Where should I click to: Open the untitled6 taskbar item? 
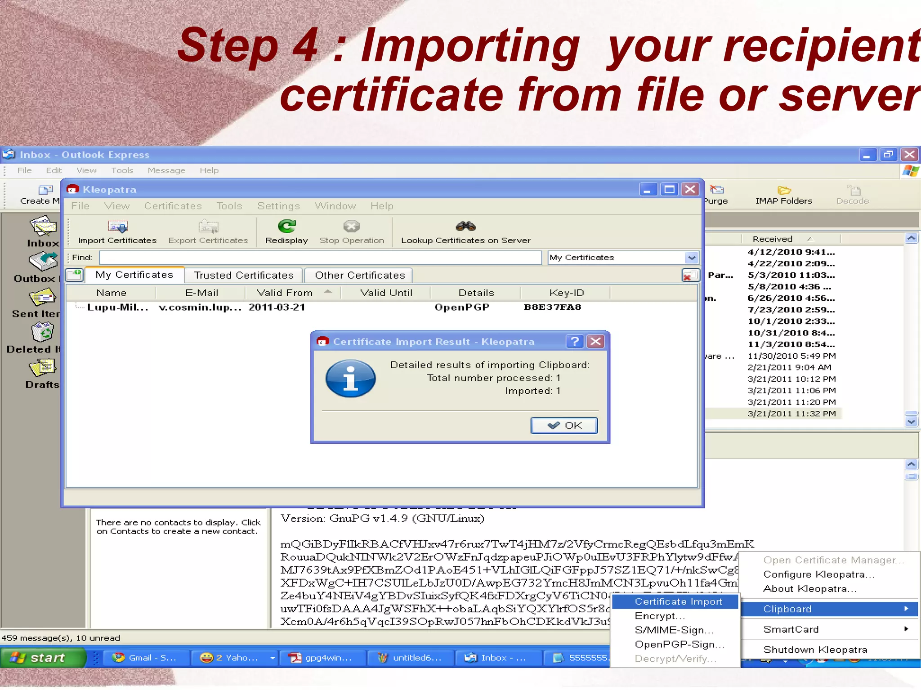point(410,658)
